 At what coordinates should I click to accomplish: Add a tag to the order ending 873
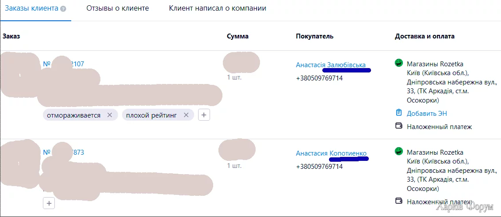pos(49,203)
